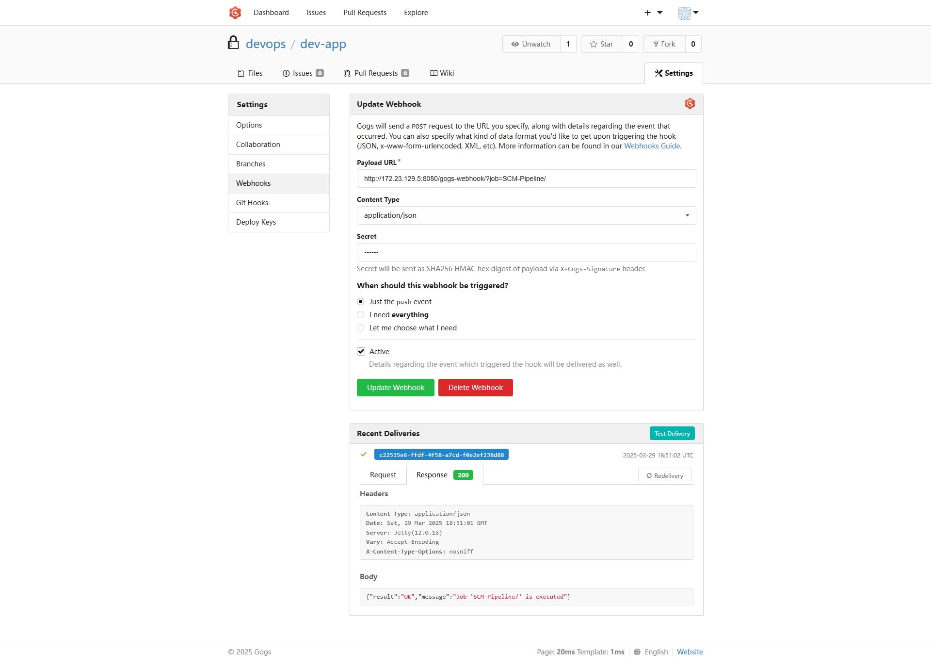
Task: Toggle the Active checkbox
Action: click(361, 352)
